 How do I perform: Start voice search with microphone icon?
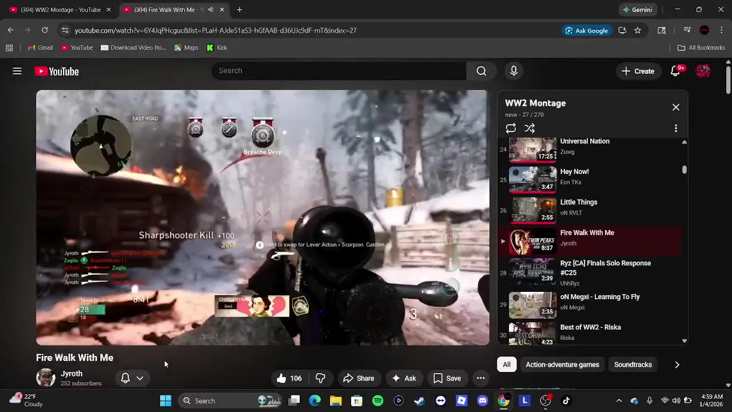514,71
